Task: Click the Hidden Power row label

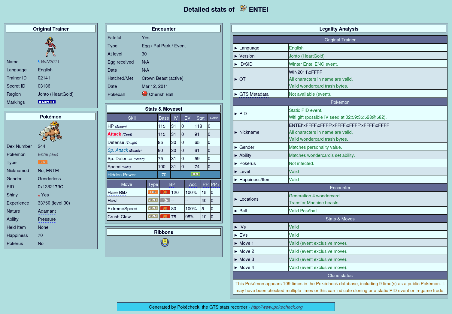Action: click(122, 175)
